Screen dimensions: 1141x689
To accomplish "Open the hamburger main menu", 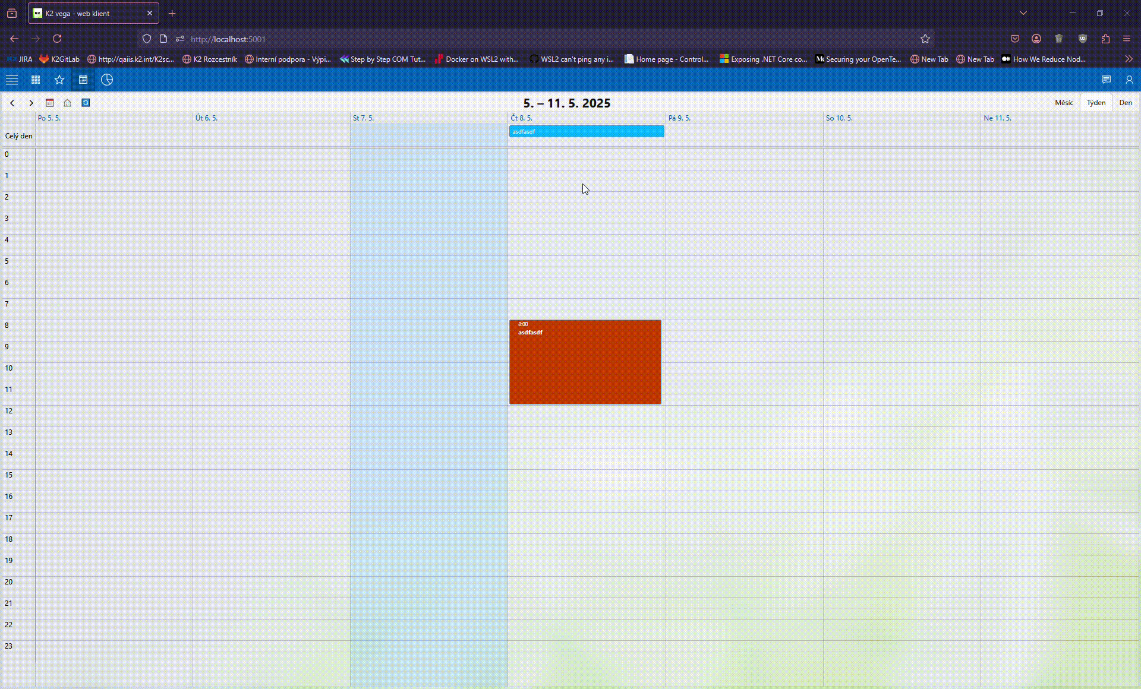I will coord(12,80).
